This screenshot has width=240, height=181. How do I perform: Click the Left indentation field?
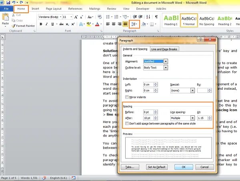(148, 84)
